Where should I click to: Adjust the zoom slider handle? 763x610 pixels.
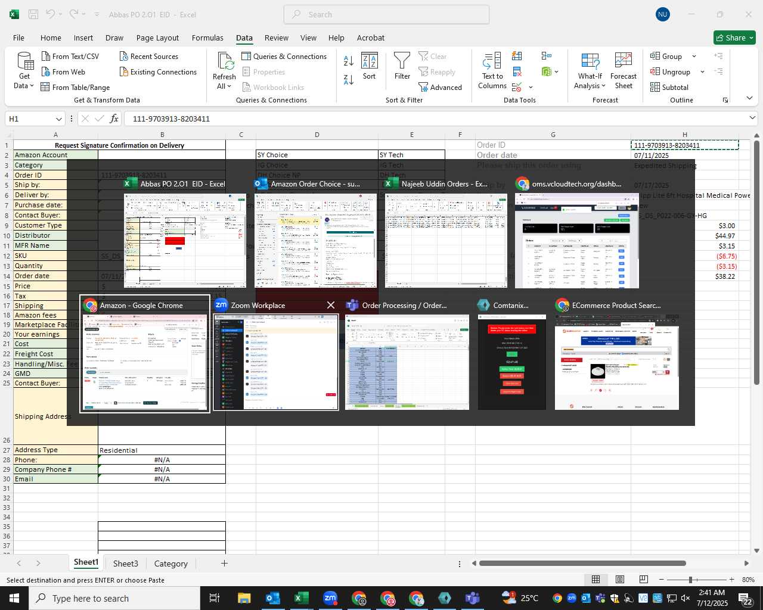click(690, 580)
